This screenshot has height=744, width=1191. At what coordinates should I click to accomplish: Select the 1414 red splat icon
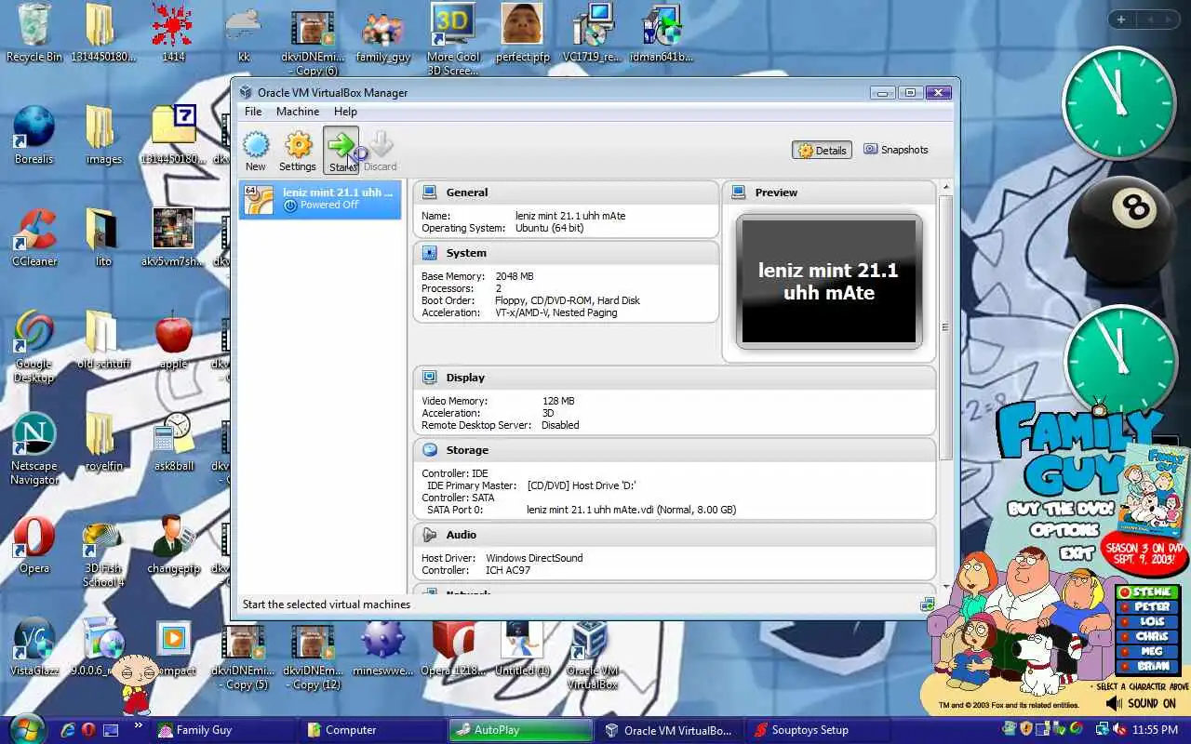173,33
